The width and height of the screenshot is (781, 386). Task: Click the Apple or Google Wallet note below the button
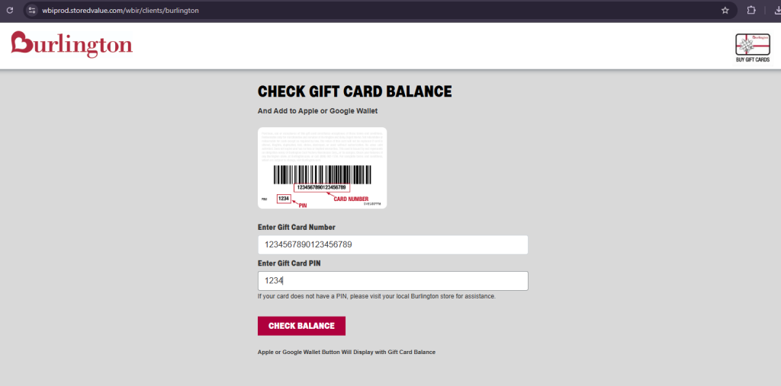(346, 353)
